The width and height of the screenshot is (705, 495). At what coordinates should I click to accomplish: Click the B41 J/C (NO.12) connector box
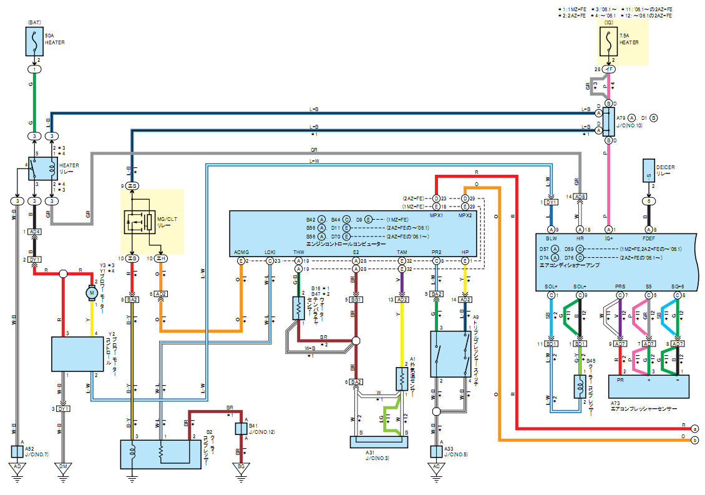[241, 428]
